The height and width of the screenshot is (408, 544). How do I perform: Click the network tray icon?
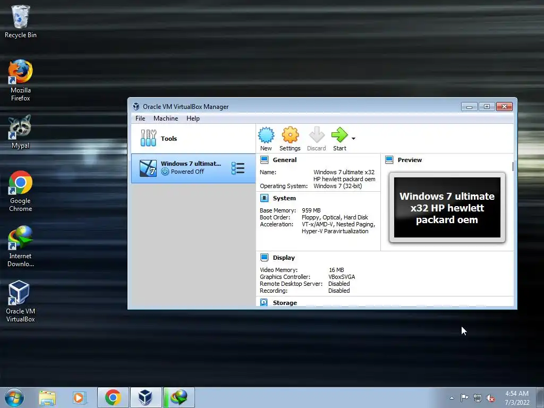pyautogui.click(x=478, y=398)
